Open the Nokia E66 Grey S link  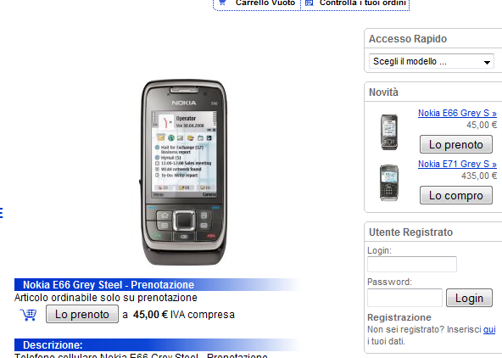pyautogui.click(x=457, y=113)
